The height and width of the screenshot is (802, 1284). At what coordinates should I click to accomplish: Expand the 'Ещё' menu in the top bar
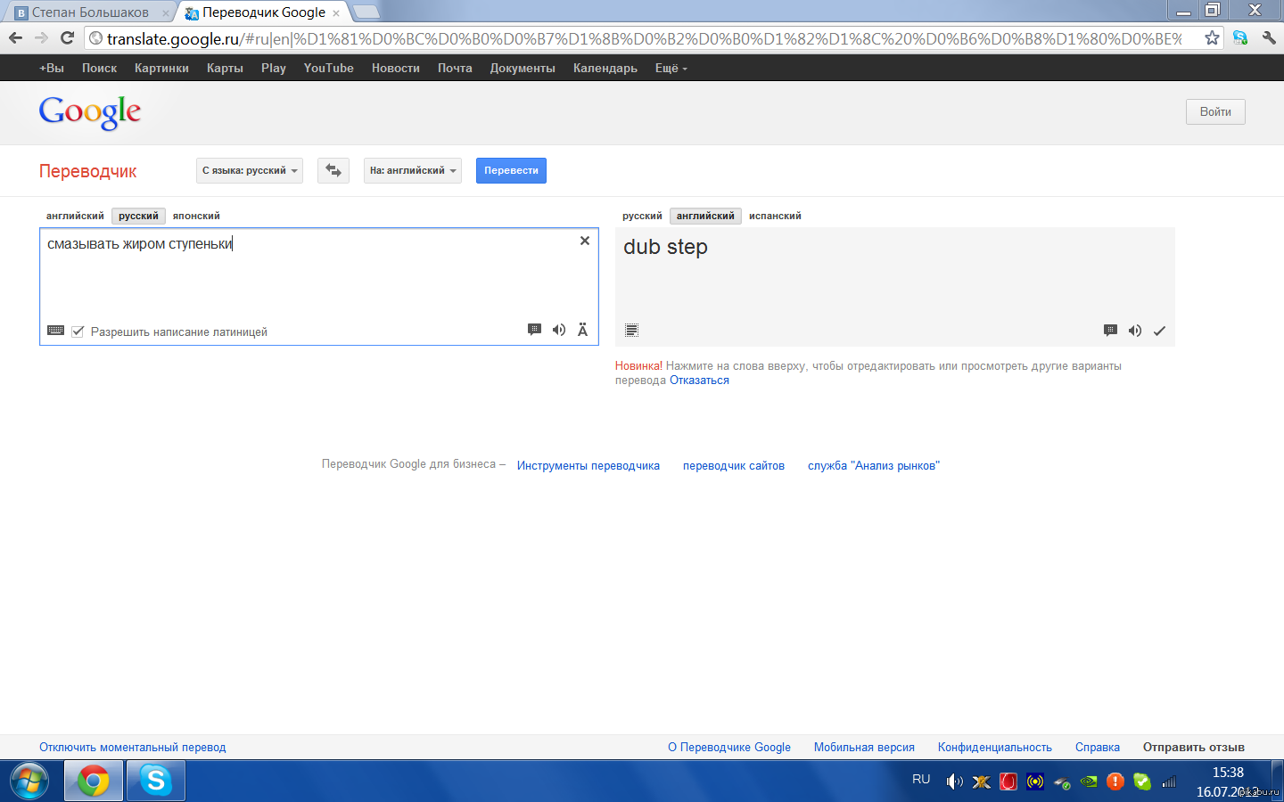click(x=671, y=68)
